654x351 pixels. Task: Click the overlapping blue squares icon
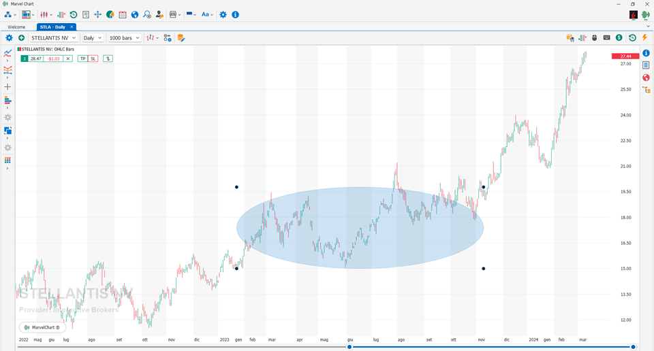[x=7, y=131]
